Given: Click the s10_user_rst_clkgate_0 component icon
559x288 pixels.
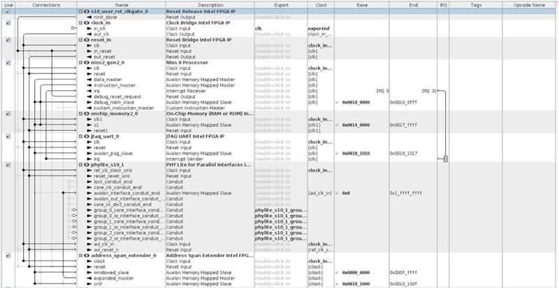Looking at the screenshot, I should coord(87,11).
